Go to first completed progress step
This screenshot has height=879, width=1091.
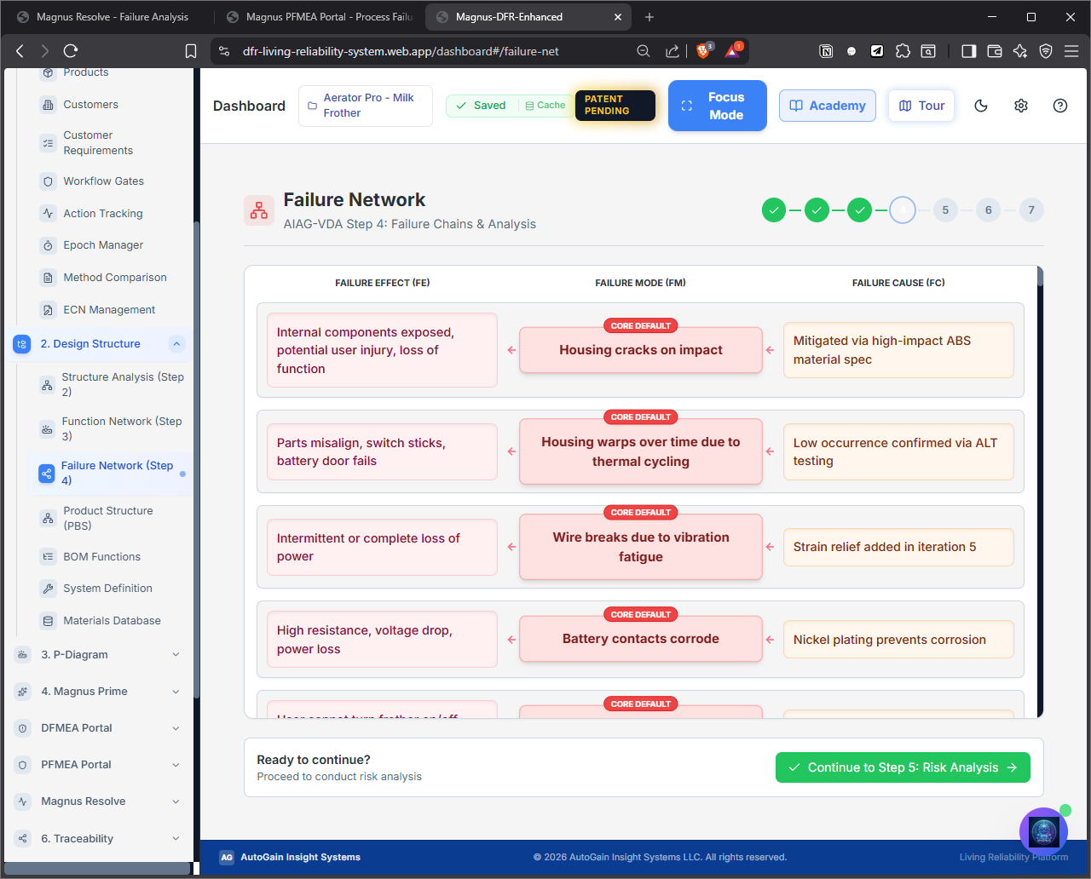coord(774,210)
